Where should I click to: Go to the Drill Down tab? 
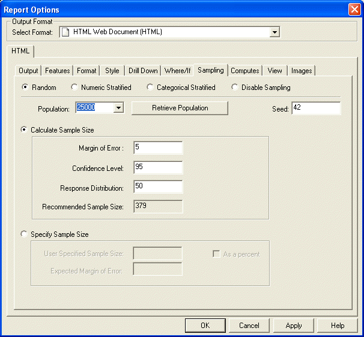tap(143, 71)
